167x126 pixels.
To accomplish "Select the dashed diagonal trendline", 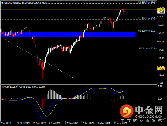I will tap(37, 58).
